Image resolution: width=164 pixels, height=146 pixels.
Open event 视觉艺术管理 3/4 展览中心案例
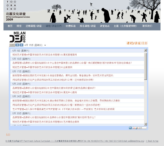coord(44,92)
